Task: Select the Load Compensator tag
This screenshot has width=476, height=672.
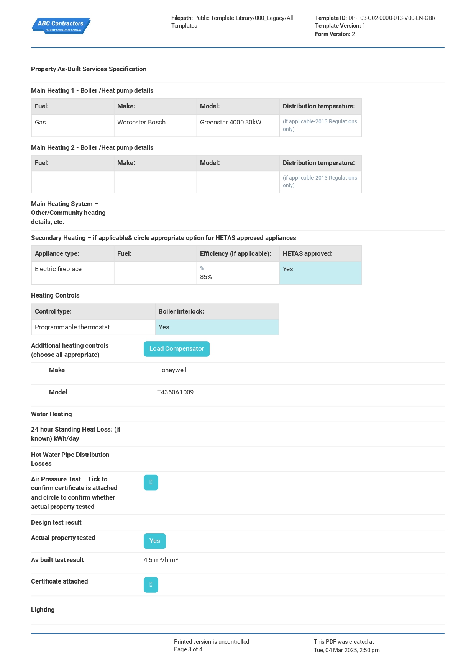Action: pyautogui.click(x=176, y=349)
